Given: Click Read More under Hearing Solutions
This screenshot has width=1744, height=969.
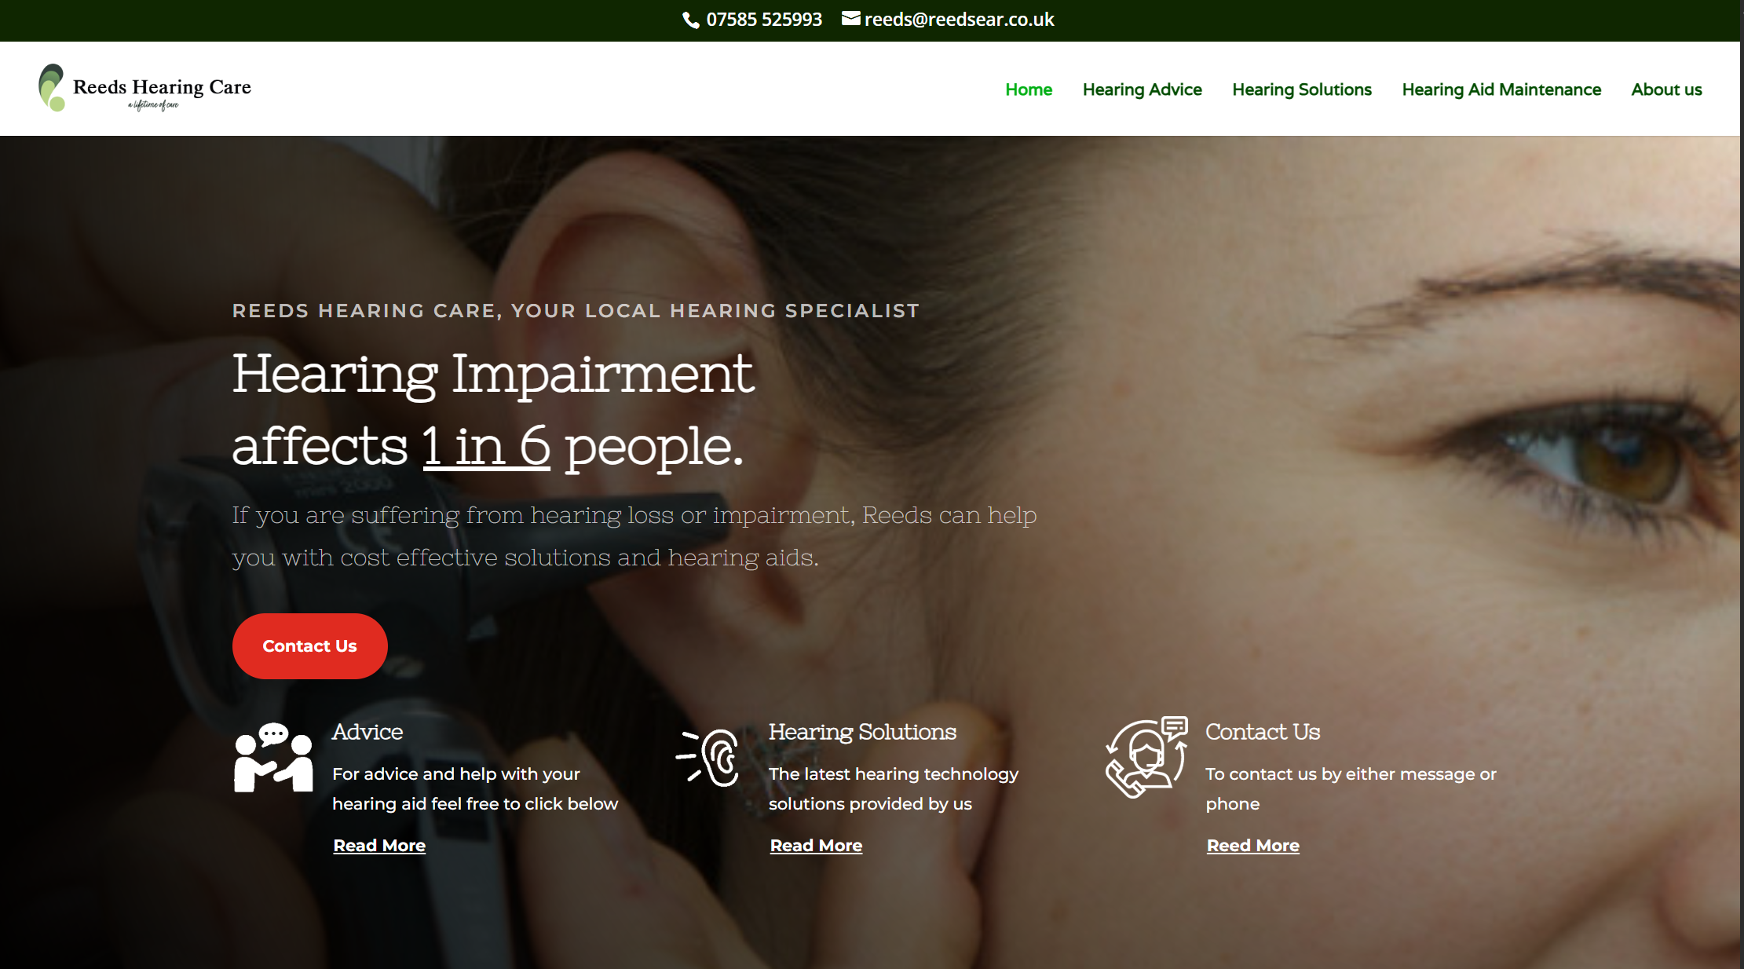Looking at the screenshot, I should click(816, 846).
